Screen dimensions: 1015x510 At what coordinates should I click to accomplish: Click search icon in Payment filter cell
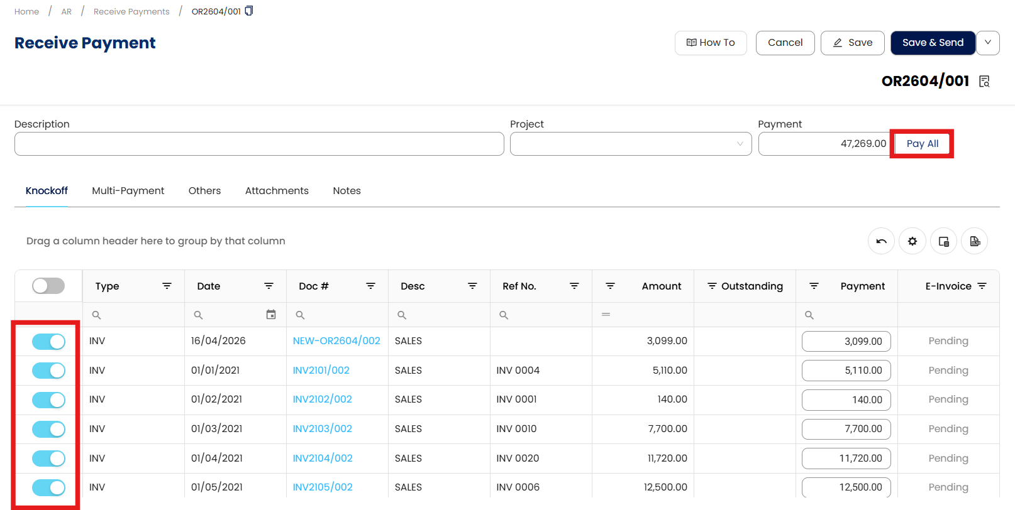[810, 315]
